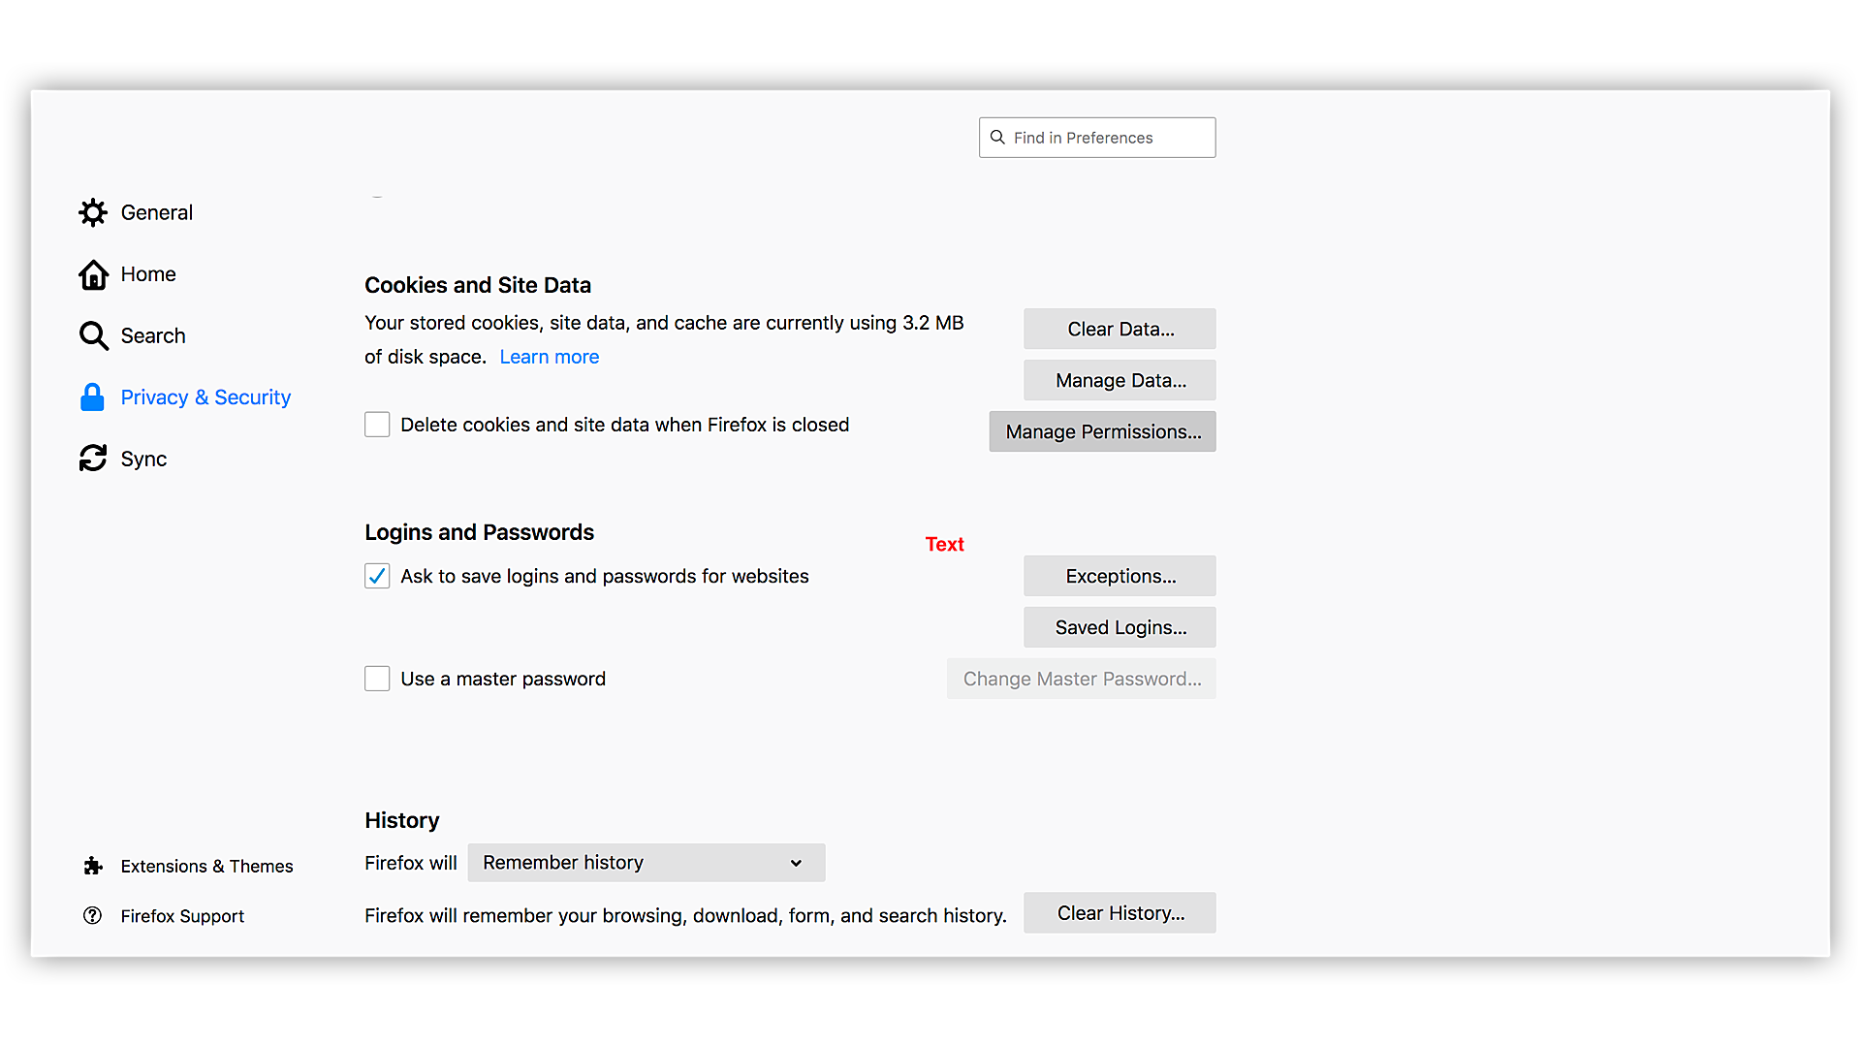Open the Remember history dropdown
This screenshot has height=1047, width=1861.
646,863
